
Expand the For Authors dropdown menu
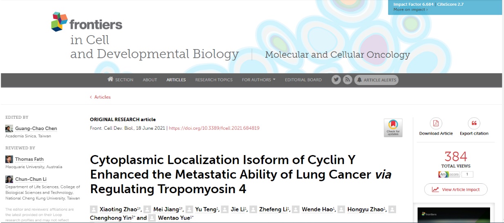click(258, 80)
